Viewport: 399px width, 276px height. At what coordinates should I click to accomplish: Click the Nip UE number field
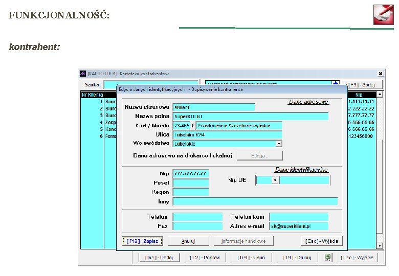click(304, 180)
